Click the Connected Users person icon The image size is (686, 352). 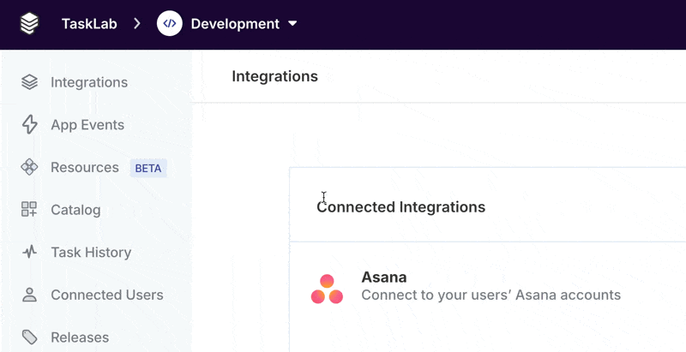tap(30, 295)
